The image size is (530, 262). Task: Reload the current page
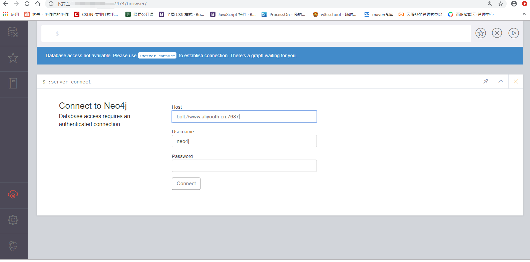click(27, 4)
